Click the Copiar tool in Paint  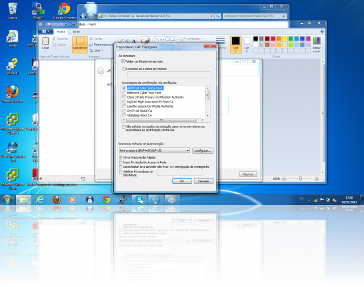click(x=59, y=44)
